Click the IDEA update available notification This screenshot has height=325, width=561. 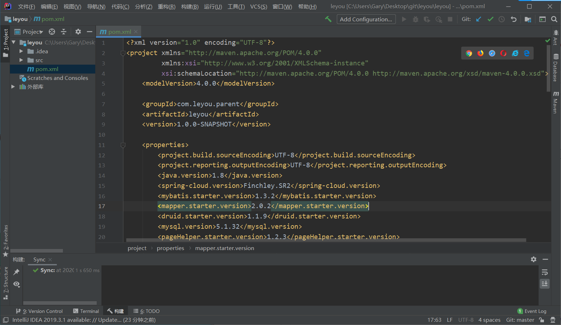click(84, 320)
